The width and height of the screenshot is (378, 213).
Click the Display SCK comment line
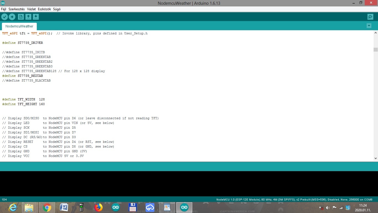[x=39, y=128]
